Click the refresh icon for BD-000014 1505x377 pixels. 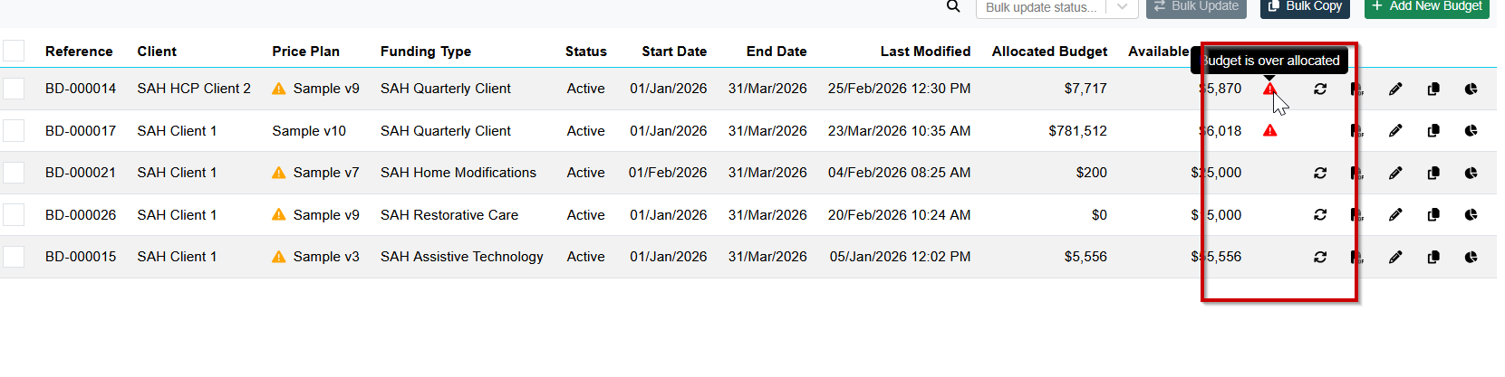(x=1320, y=89)
